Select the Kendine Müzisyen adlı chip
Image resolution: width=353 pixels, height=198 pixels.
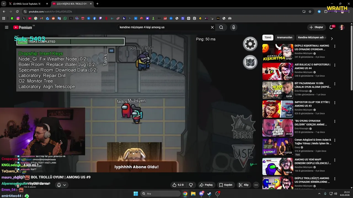[x=312, y=37]
